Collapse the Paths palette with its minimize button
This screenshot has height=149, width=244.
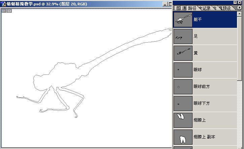point(235,2)
